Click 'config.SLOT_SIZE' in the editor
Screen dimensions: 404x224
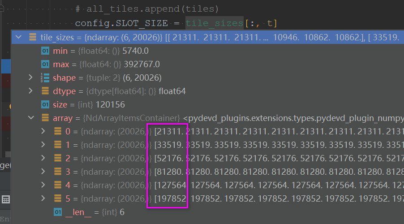pyautogui.click(x=121, y=23)
